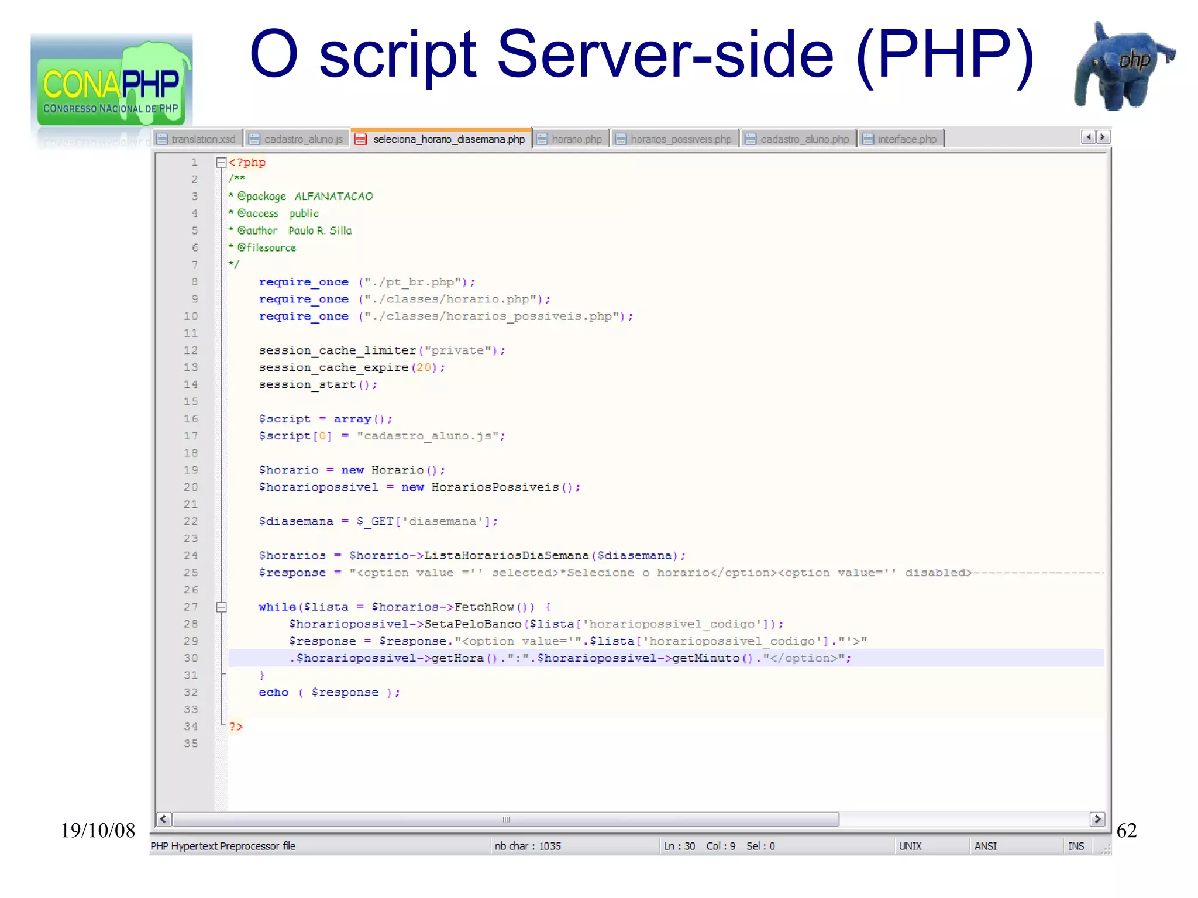Select the seleciona_horario_diasemana.php tab
Screen dimensions: 1198x898
(x=441, y=138)
